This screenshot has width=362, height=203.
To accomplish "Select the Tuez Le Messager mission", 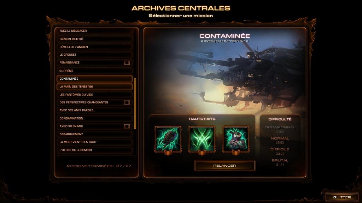I will 94,31.
